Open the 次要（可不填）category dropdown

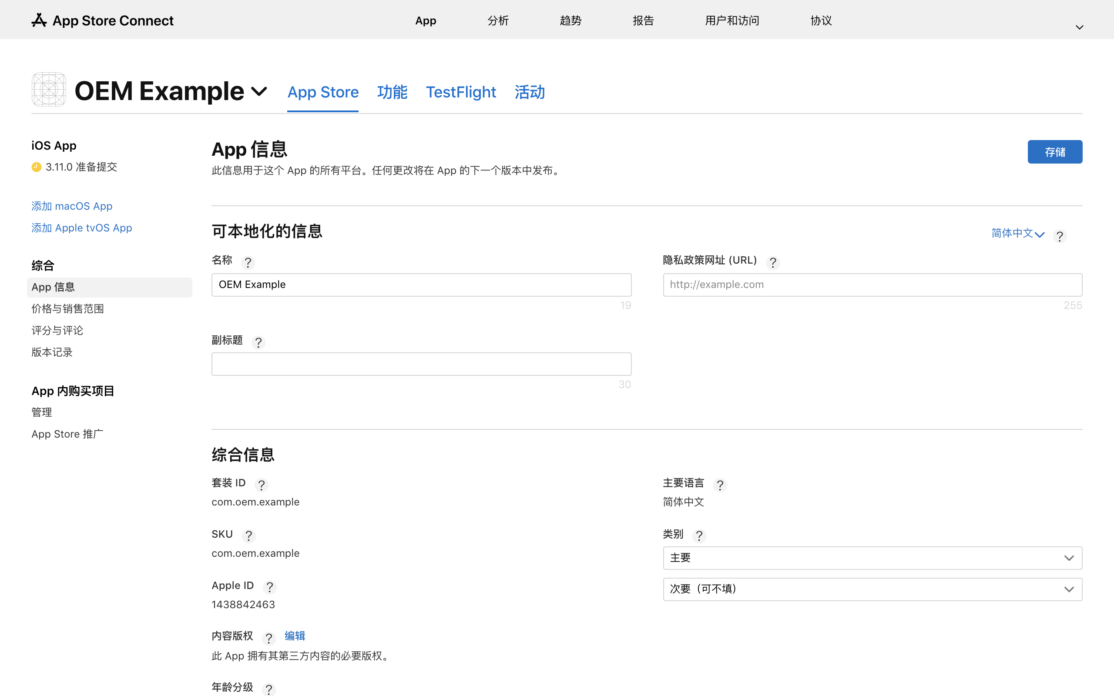point(872,589)
